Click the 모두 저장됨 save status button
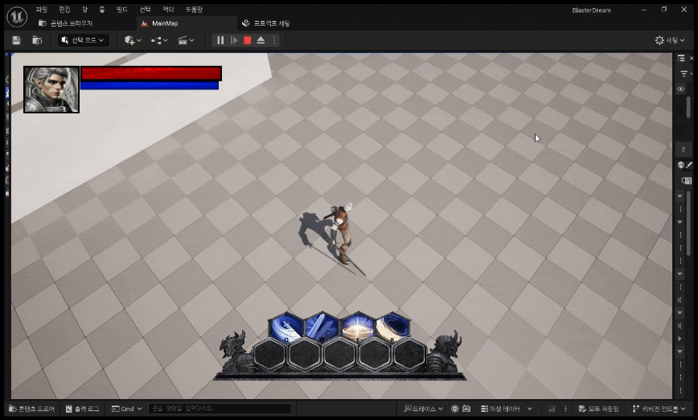Viewport: 698px width, 420px height. pos(598,409)
